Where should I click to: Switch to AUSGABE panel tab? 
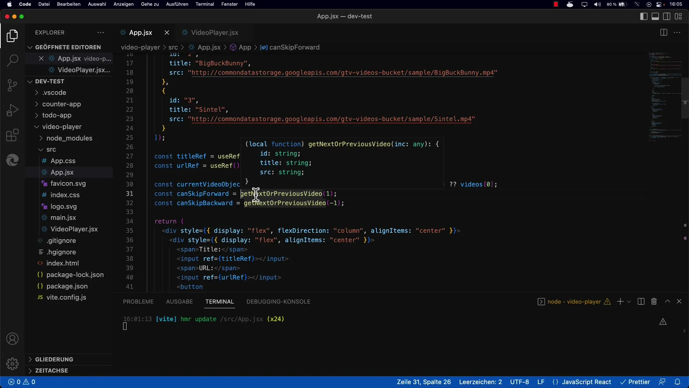(179, 301)
